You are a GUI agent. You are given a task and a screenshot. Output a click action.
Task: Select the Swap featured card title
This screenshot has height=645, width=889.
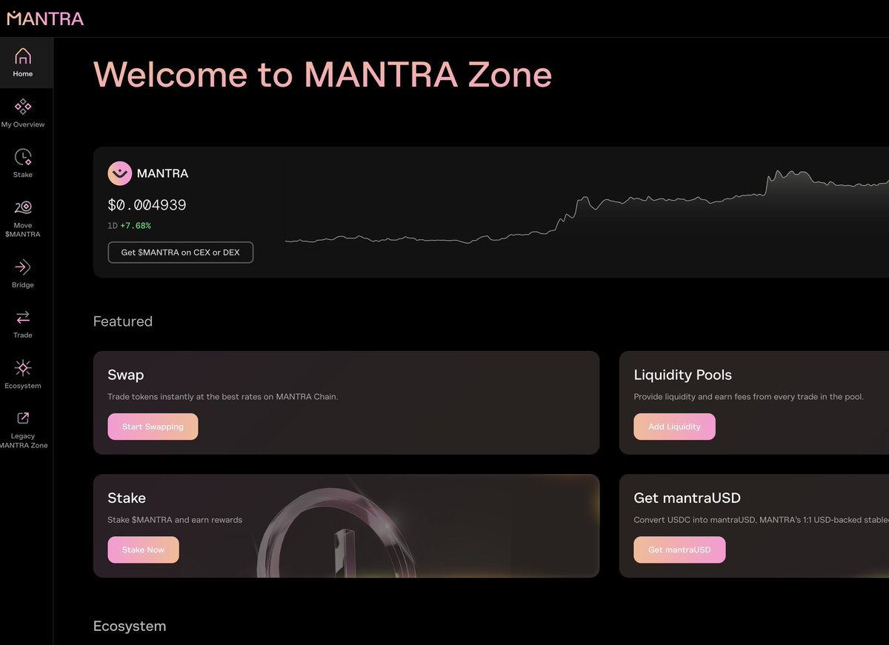[126, 375]
